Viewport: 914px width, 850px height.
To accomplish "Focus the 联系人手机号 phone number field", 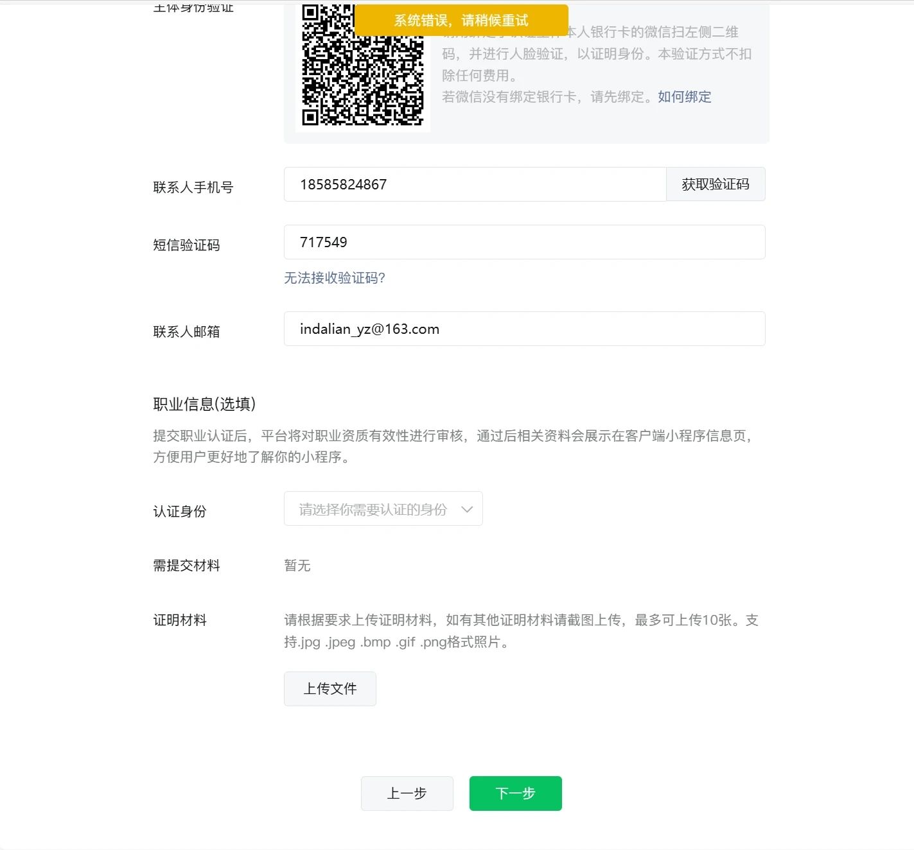I will pyautogui.click(x=475, y=184).
